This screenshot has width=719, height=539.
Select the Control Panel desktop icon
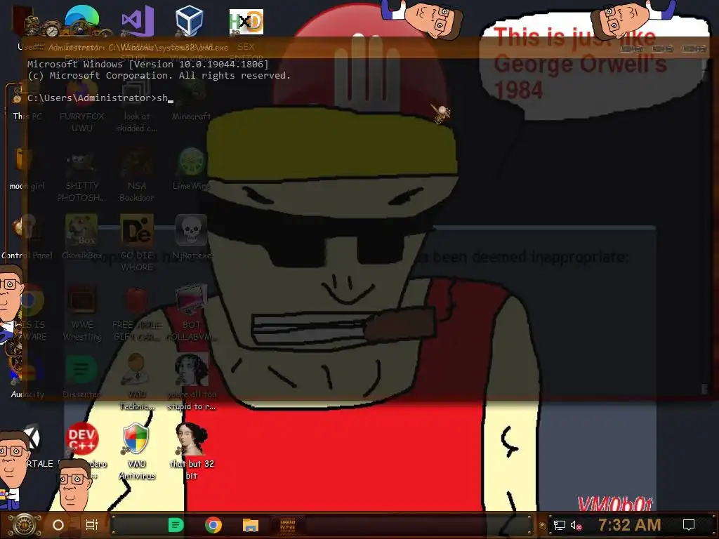27,237
